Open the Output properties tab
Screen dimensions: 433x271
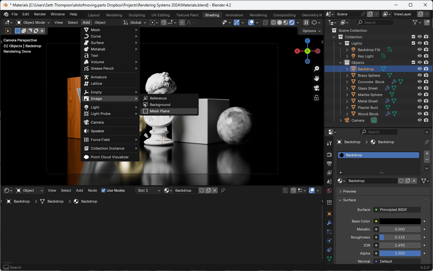329,164
